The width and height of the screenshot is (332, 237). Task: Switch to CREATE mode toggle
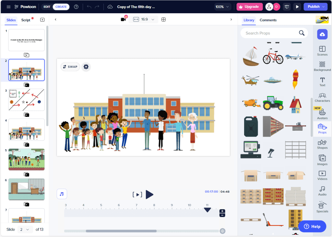(61, 7)
